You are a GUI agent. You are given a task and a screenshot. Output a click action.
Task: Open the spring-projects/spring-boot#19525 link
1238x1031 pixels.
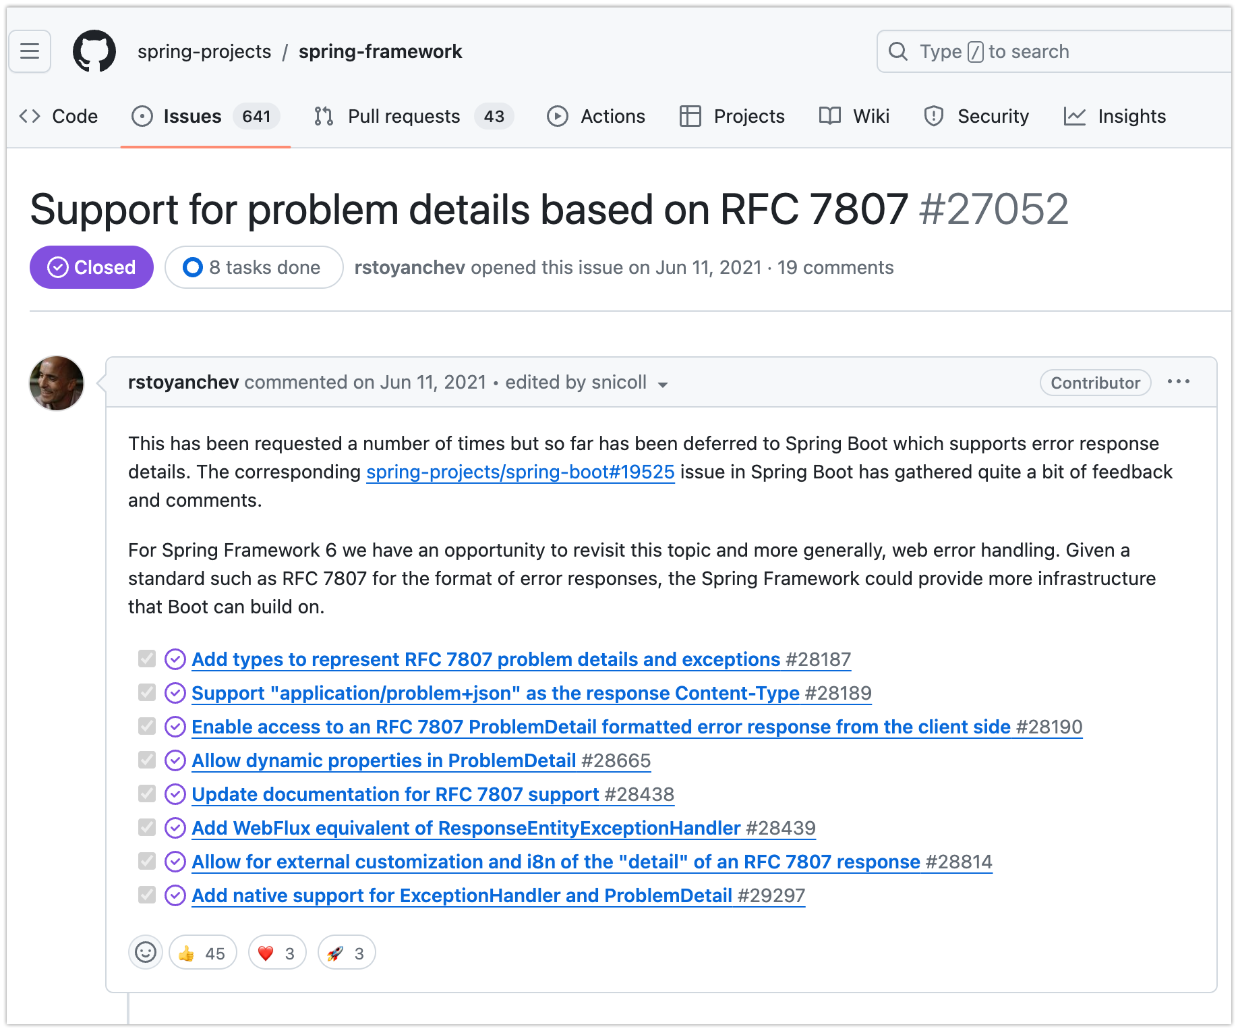[x=521, y=472]
